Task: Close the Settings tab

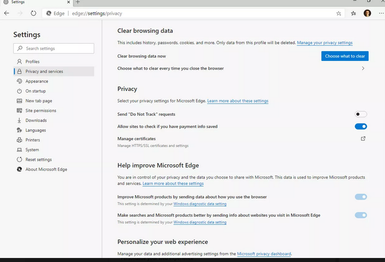Action: tap(68, 2)
